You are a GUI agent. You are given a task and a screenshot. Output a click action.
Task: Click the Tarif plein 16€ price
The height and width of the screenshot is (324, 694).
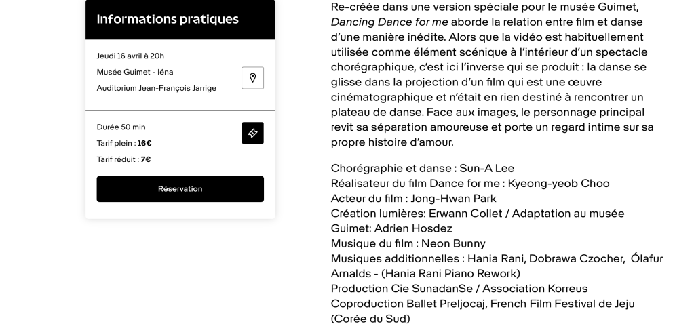tap(124, 143)
